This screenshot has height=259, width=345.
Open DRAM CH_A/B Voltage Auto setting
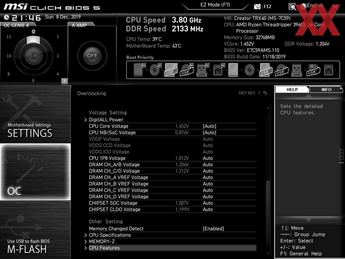(208, 165)
